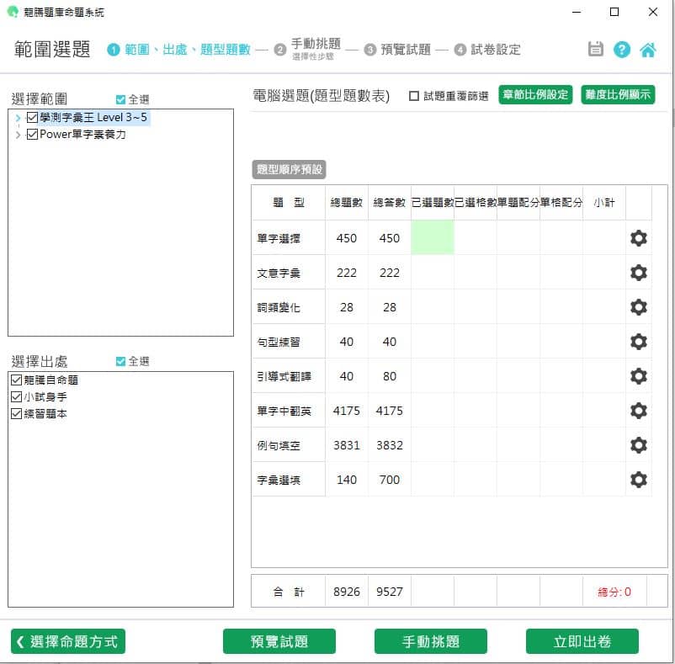Maximize the application window
The width and height of the screenshot is (675, 664).
click(x=614, y=12)
